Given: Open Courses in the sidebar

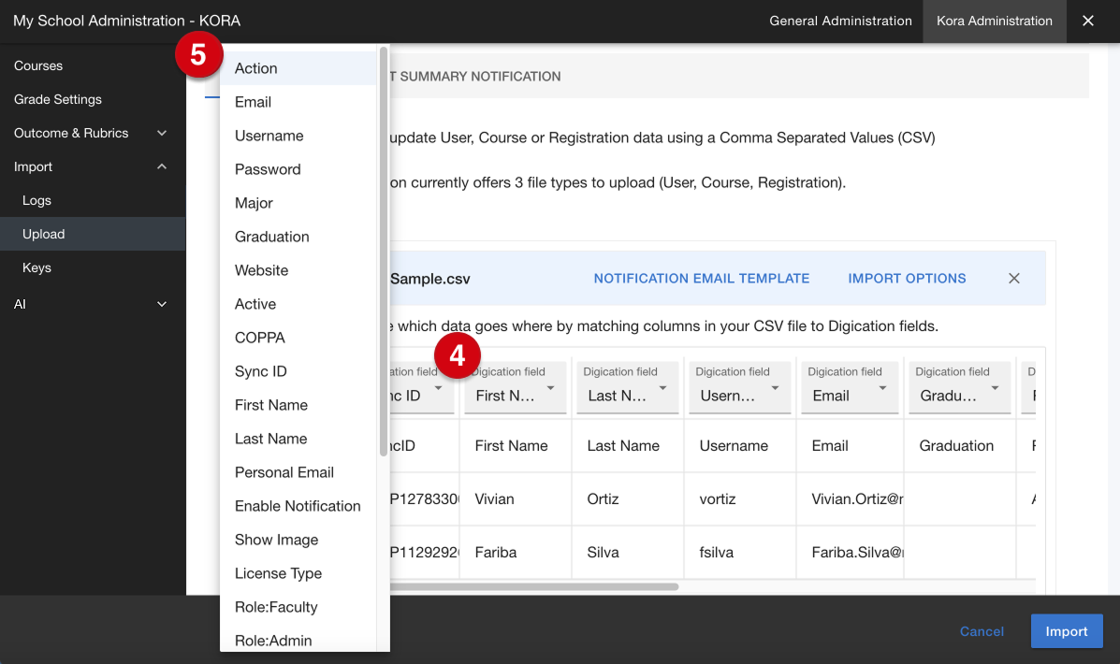Looking at the screenshot, I should click(92, 65).
